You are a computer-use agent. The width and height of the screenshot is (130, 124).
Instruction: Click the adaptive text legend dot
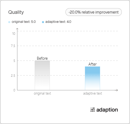click(43, 22)
